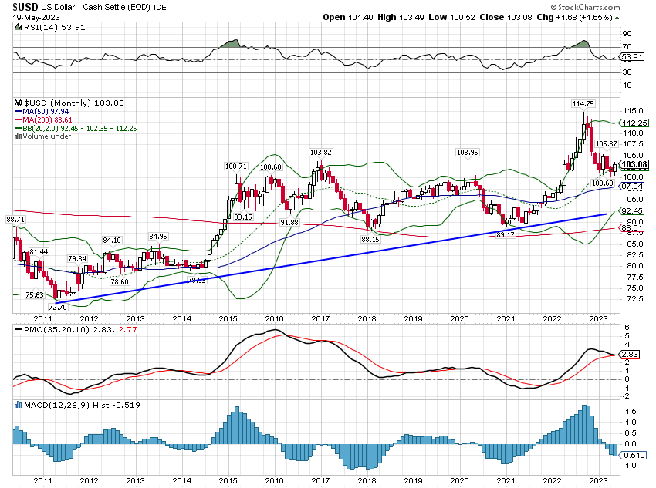Click the black PMO legend line swatch

pyautogui.click(x=18, y=330)
